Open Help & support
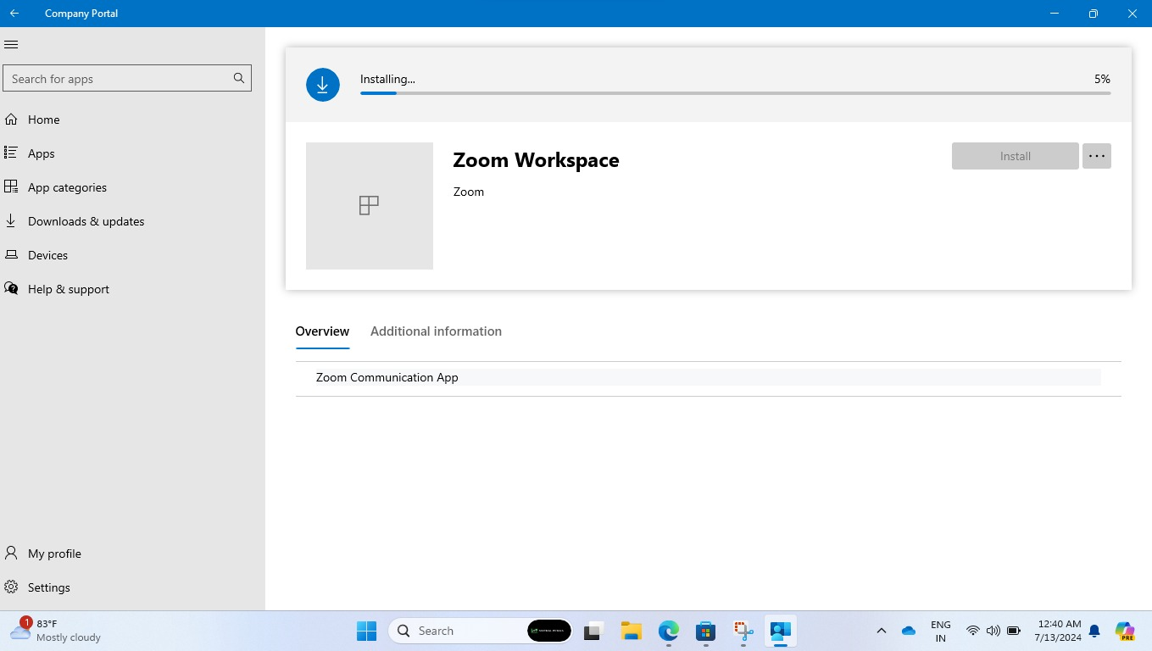This screenshot has width=1152, height=651. [132, 289]
